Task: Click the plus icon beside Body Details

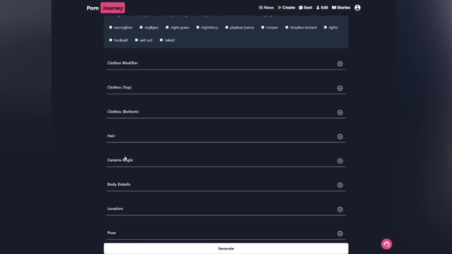Action: pos(340,185)
